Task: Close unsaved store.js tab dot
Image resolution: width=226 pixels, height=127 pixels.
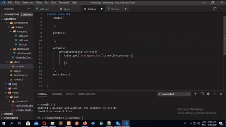Action: pyautogui.click(x=102, y=9)
